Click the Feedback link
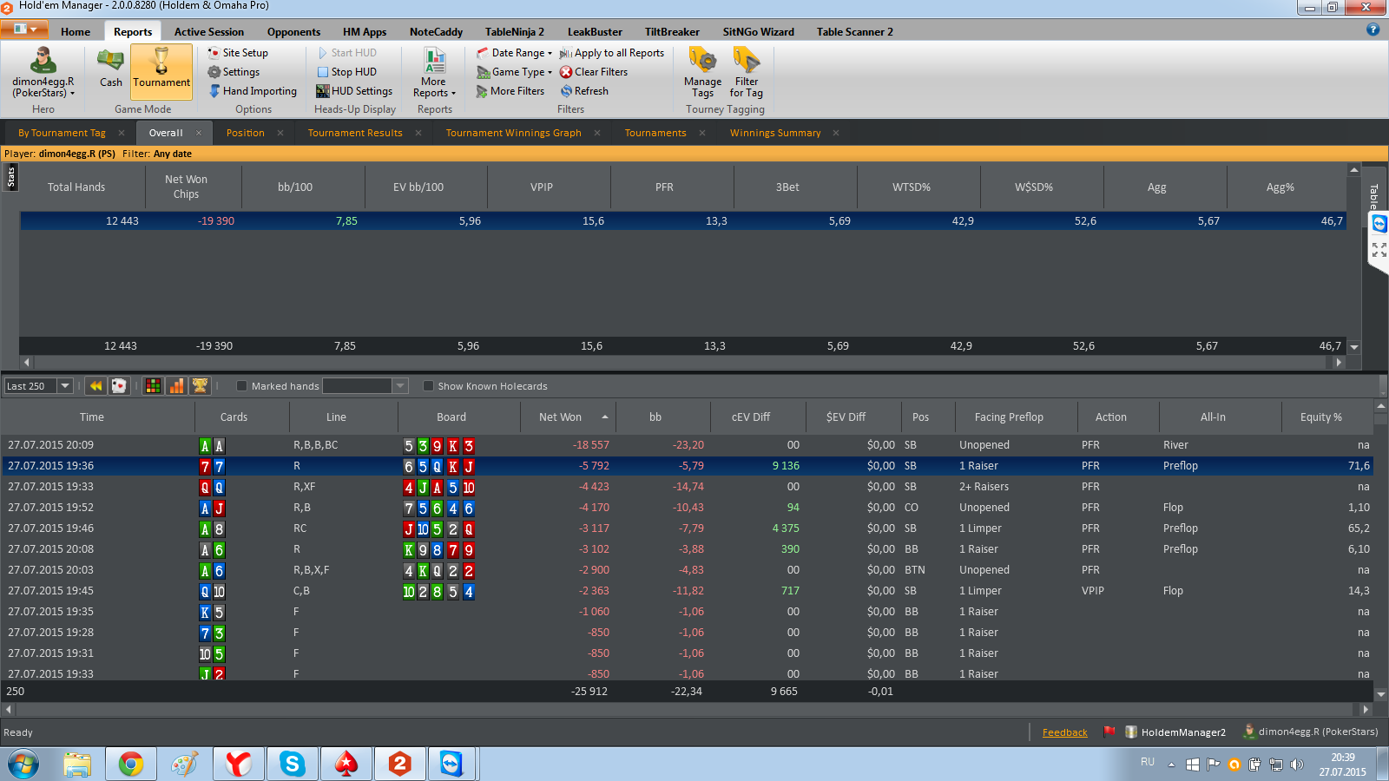 pyautogui.click(x=1064, y=732)
